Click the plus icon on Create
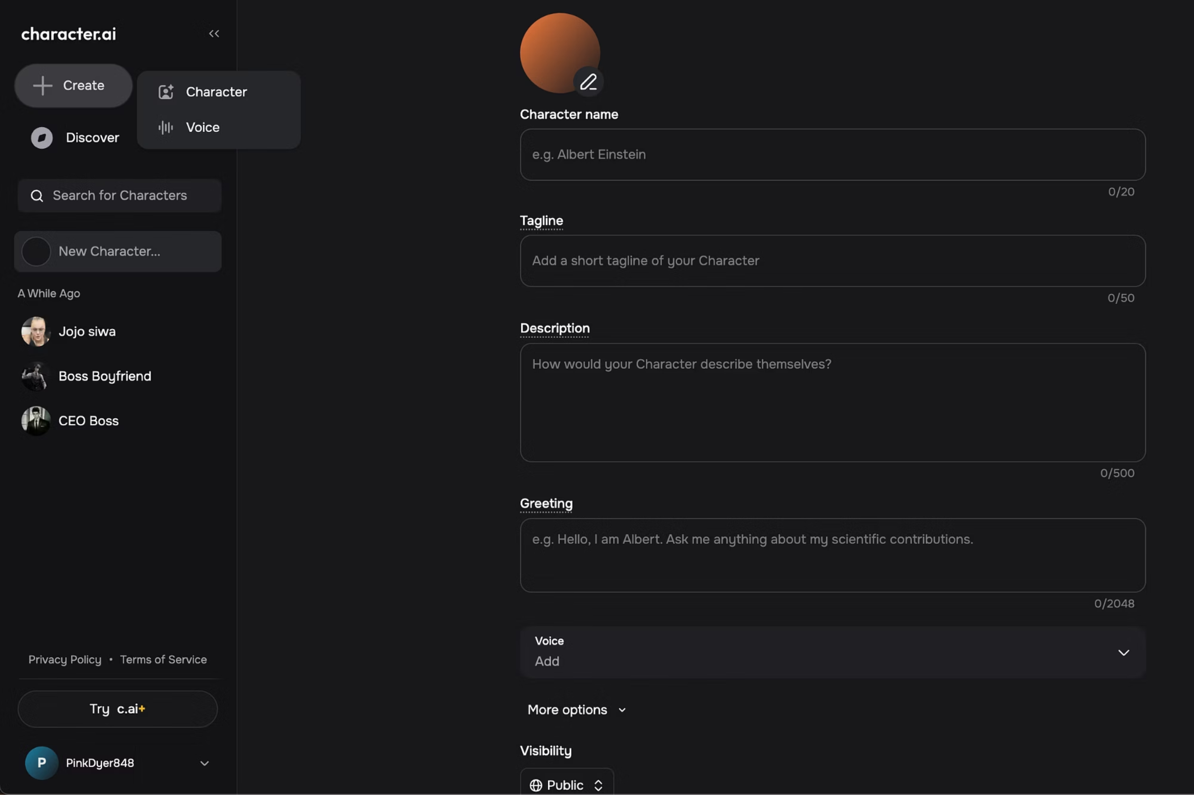Screen dimensions: 1194x795 [x=43, y=86]
